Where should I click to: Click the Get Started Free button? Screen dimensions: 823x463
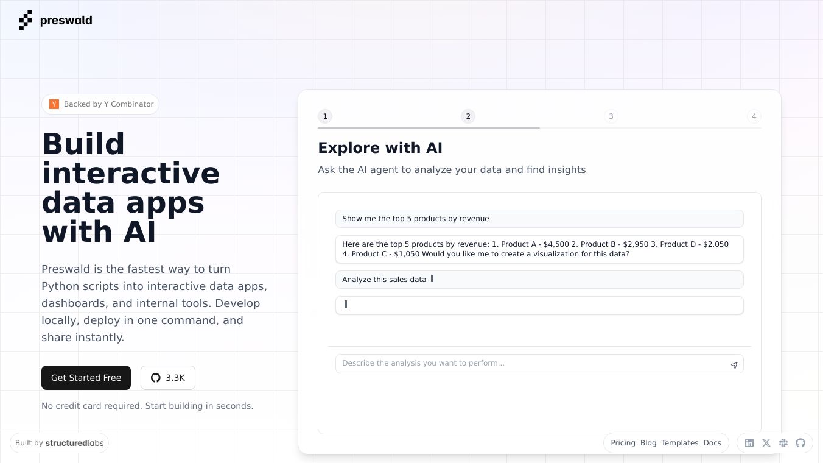pyautogui.click(x=86, y=378)
